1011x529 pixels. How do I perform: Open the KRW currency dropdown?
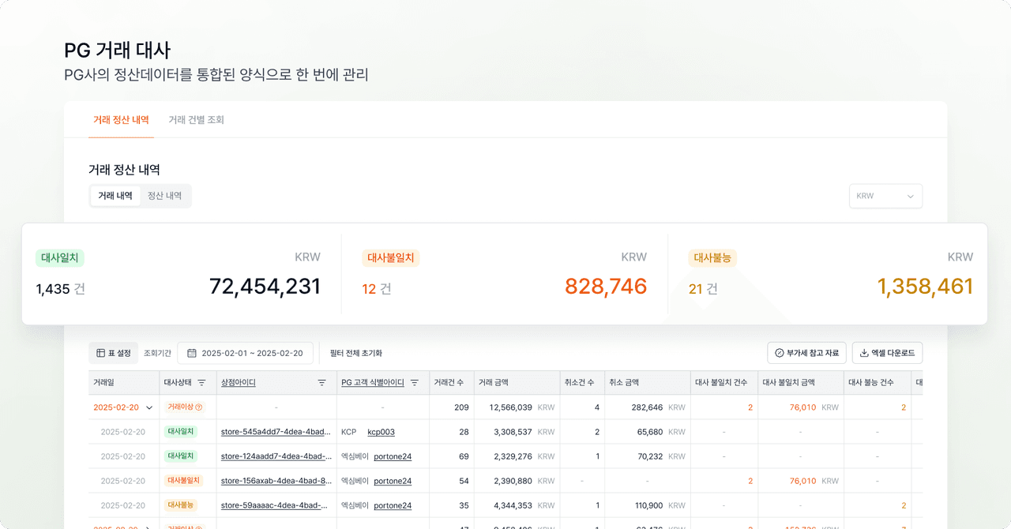[x=885, y=196]
